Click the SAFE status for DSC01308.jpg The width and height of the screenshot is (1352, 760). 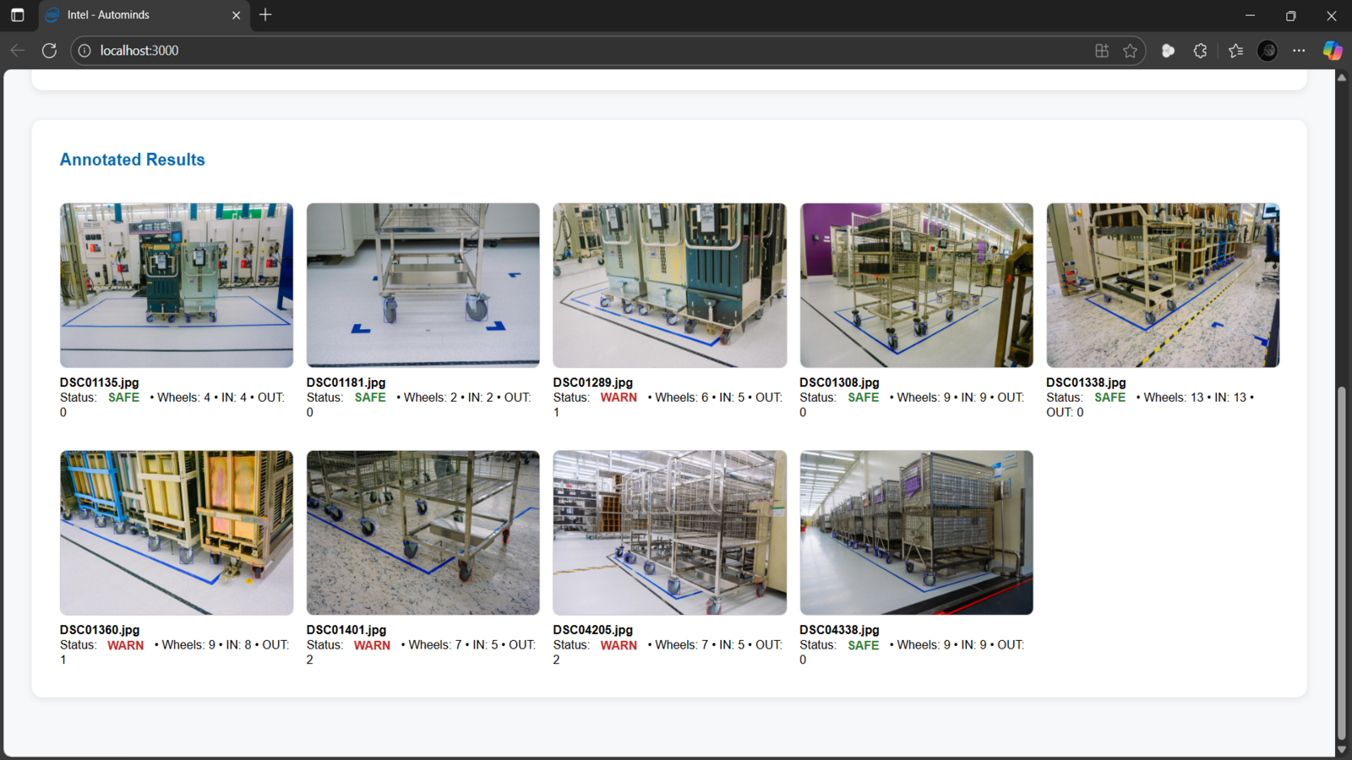click(x=864, y=398)
